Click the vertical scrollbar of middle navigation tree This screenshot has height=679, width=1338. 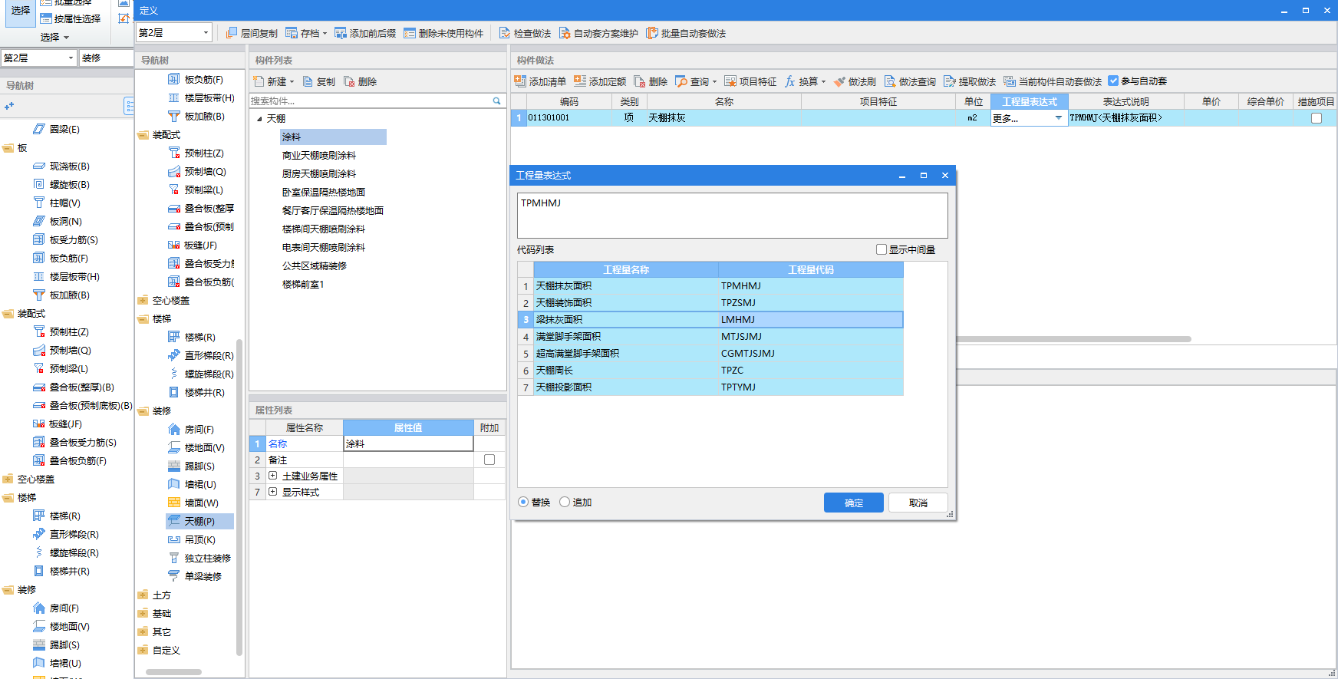click(239, 497)
